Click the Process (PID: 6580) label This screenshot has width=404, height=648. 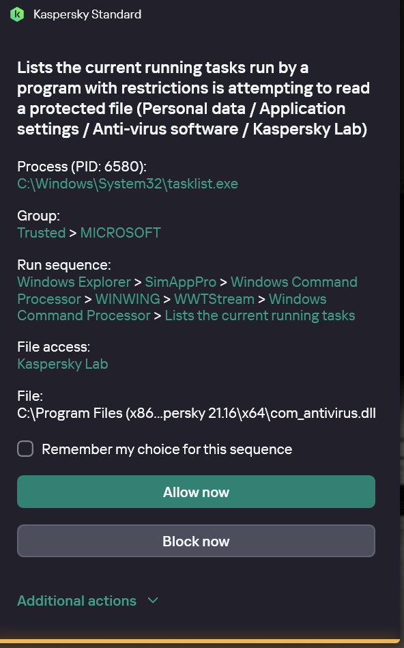click(82, 167)
